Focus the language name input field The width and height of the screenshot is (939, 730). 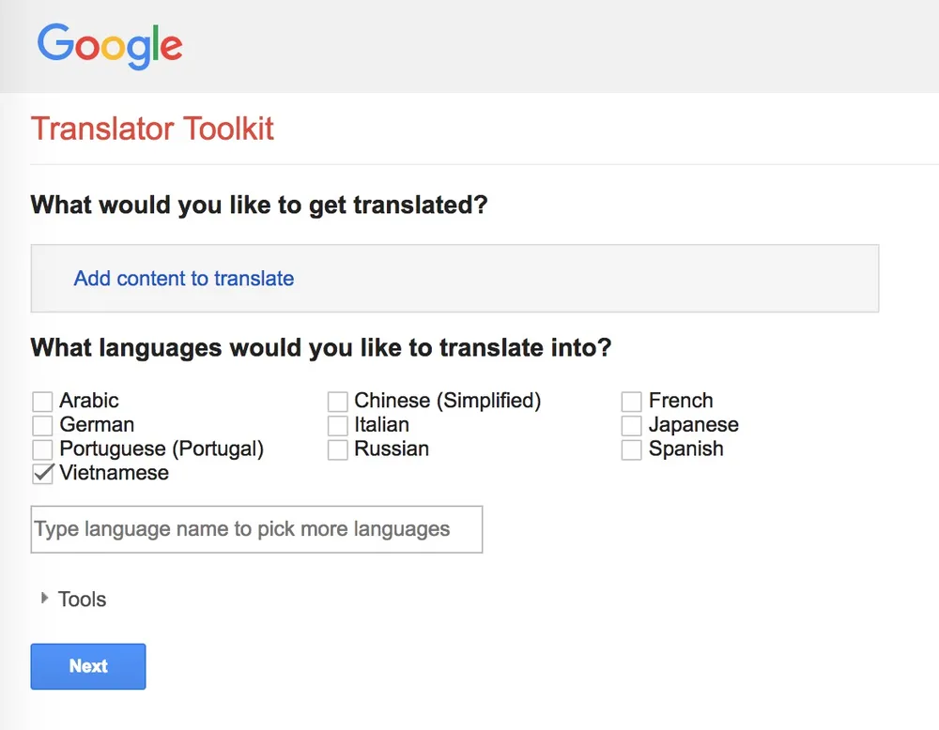pos(256,530)
